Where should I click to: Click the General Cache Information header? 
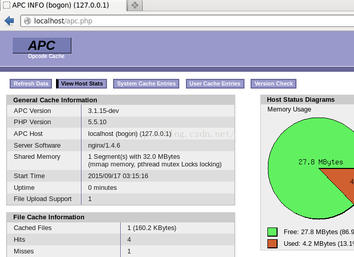pos(55,100)
